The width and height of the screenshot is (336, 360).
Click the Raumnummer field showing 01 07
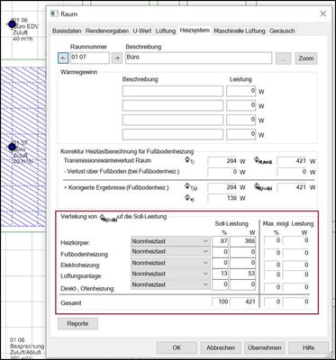(90, 58)
